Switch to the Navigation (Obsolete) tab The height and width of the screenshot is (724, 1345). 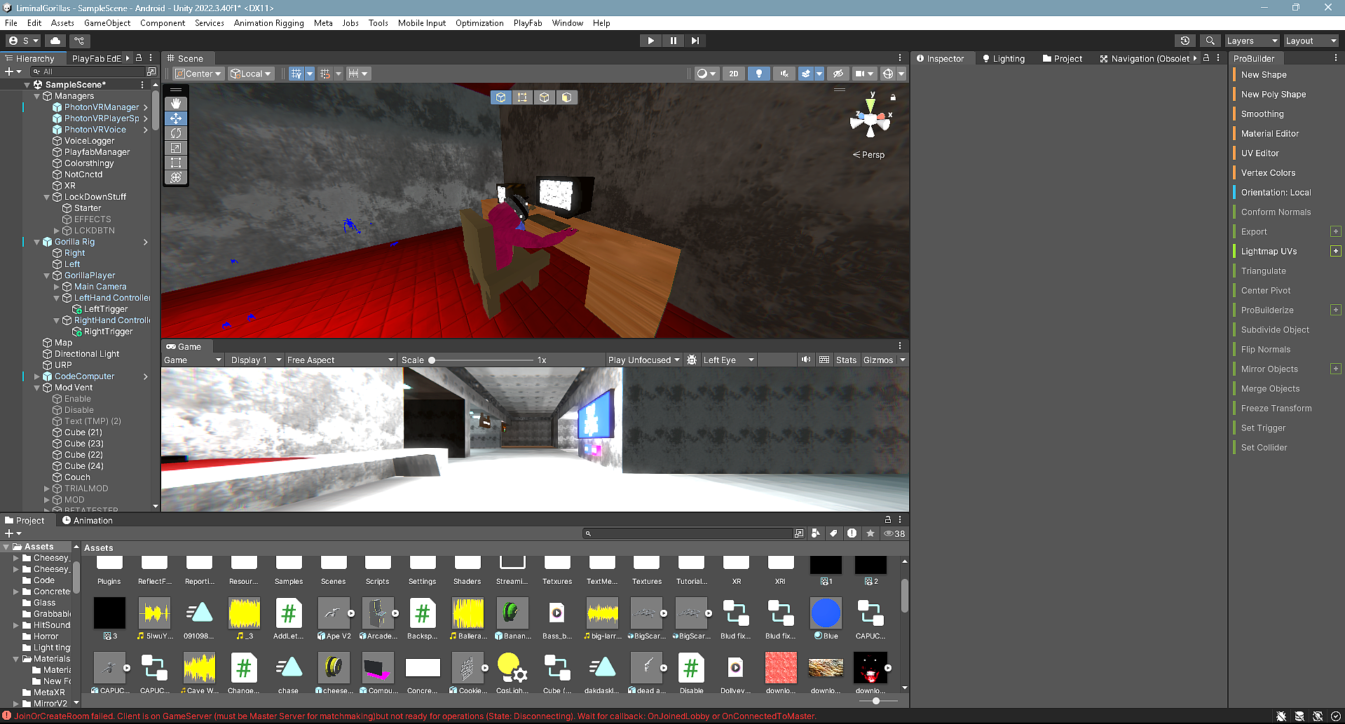point(1145,59)
